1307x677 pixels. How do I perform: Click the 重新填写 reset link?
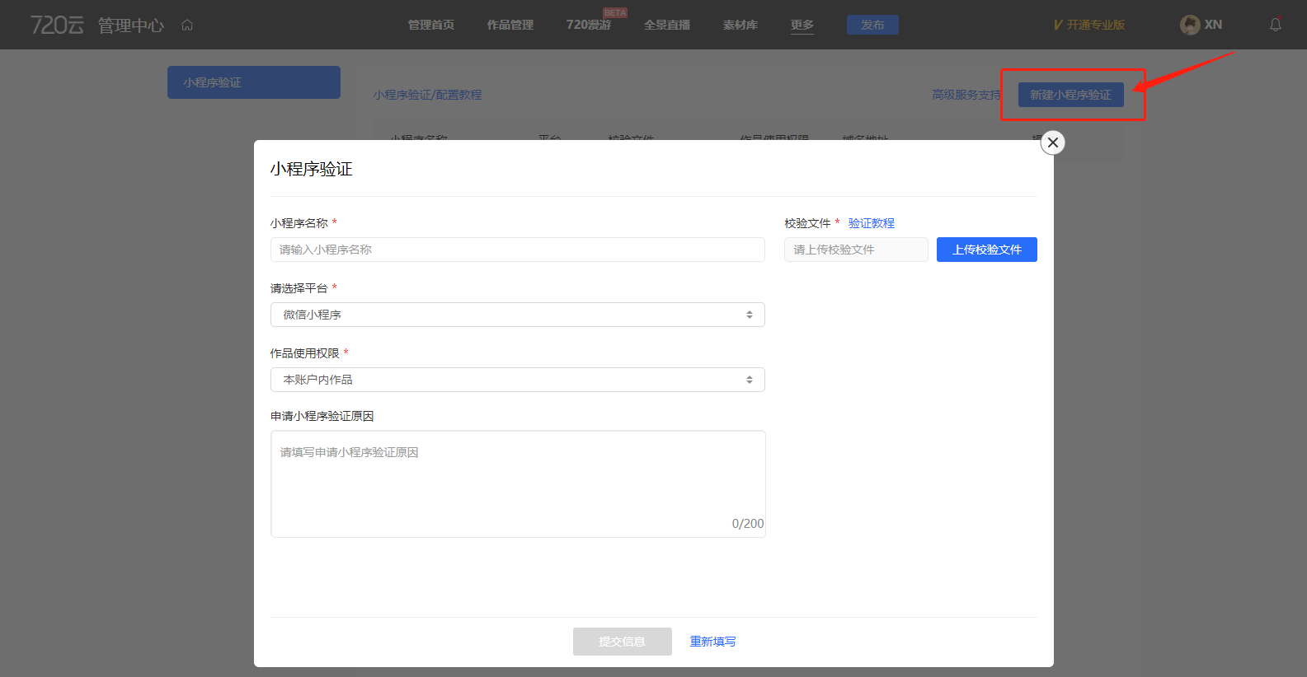[712, 642]
